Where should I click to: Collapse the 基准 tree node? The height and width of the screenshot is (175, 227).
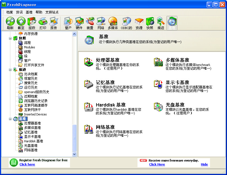(x=10, y=119)
